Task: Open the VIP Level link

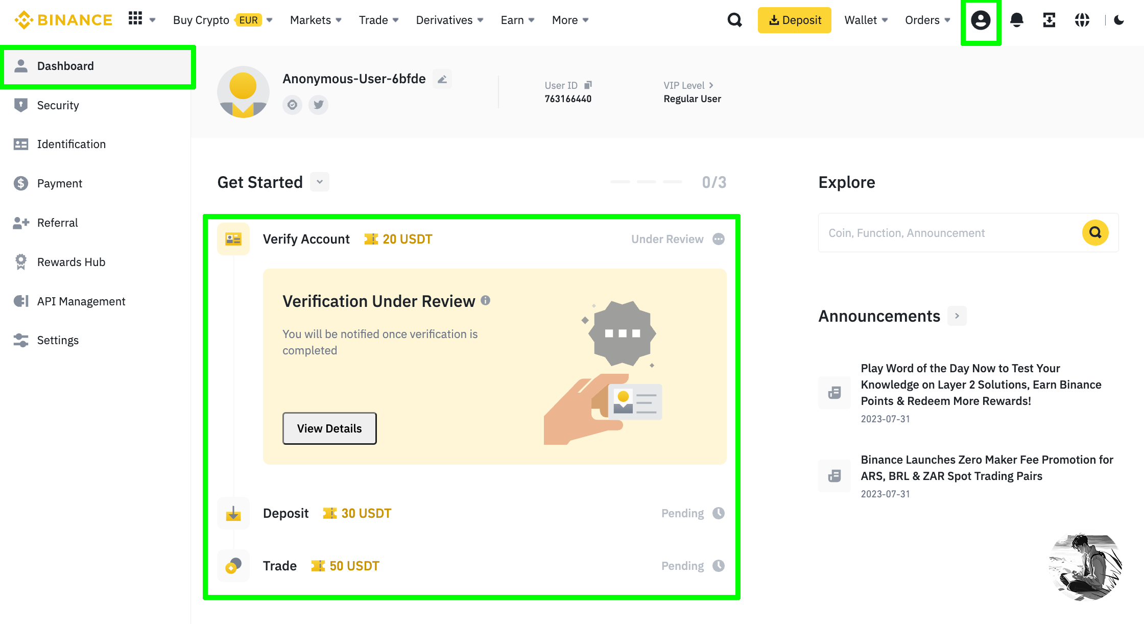Action: point(688,85)
